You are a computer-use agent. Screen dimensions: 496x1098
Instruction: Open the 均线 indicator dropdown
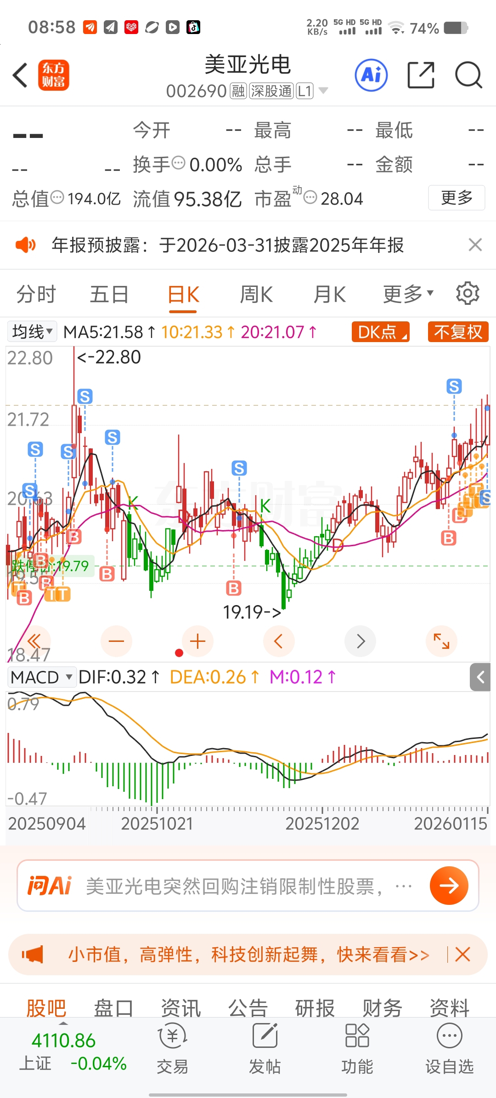click(32, 332)
